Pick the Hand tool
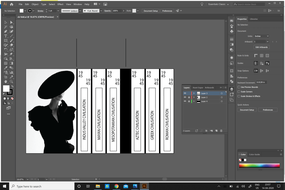285x190 pixels. point(6,81)
